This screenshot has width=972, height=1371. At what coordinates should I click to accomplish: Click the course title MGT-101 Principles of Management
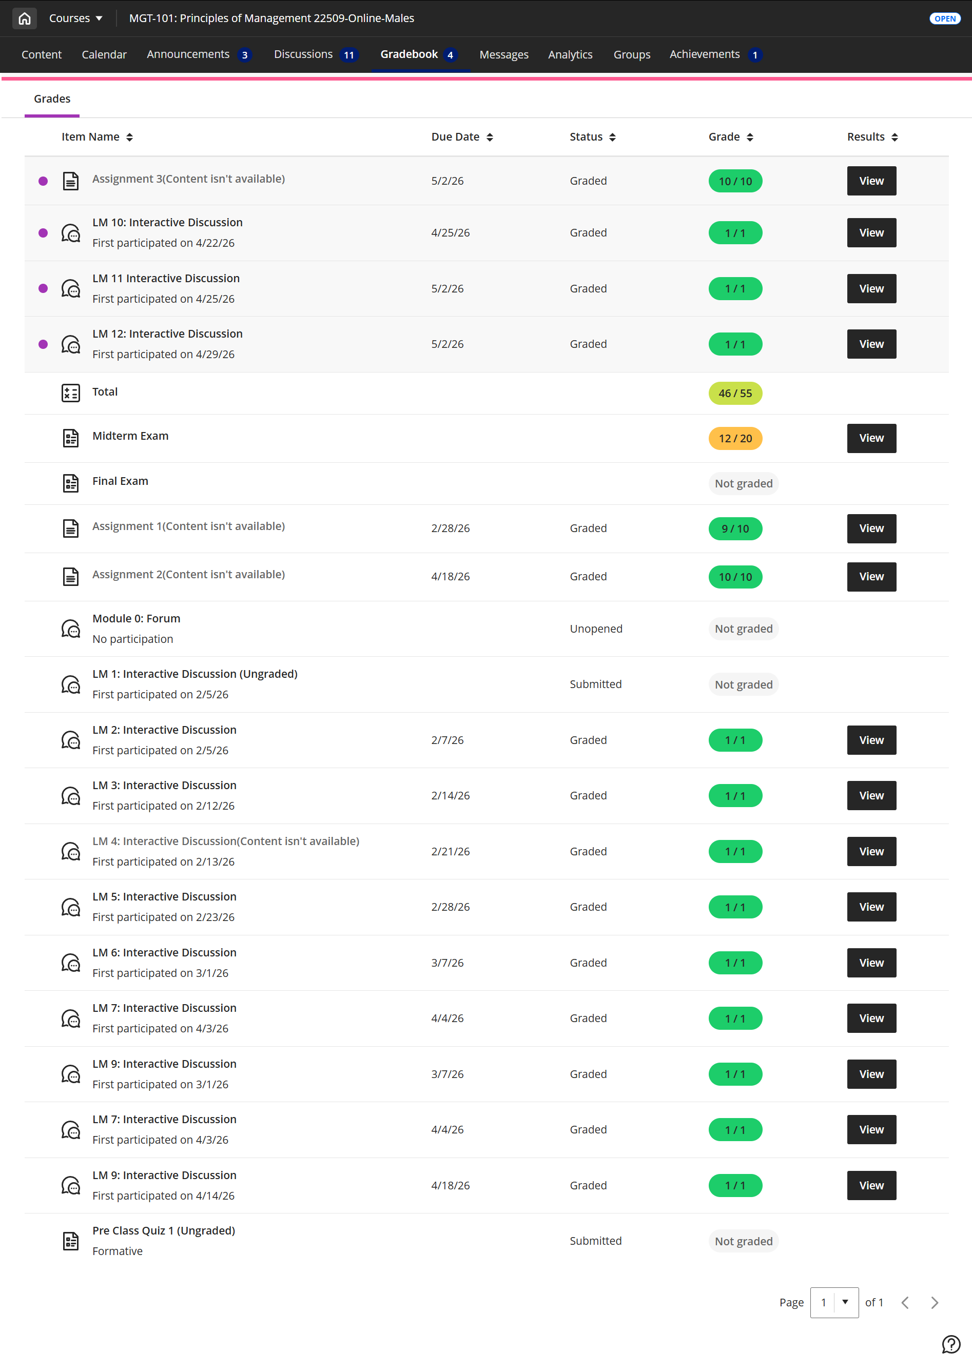coord(271,18)
